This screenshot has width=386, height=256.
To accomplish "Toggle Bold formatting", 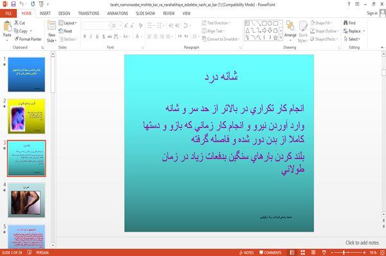I will click(85, 37).
